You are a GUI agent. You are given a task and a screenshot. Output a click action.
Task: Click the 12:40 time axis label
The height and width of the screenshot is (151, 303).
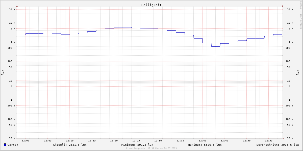[x=203, y=141]
